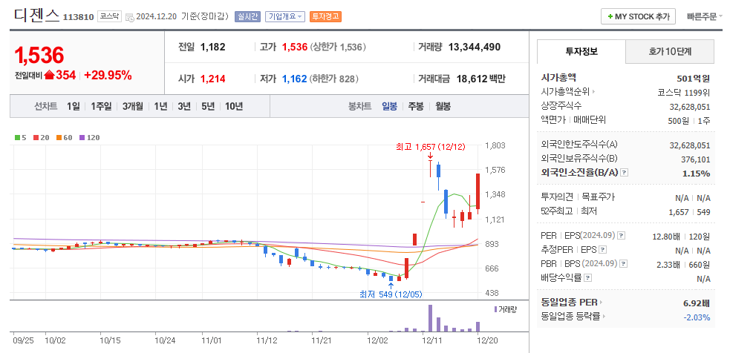This screenshot has width=730, height=353.
Task: Click the current price 1,536
Action: pos(39,56)
